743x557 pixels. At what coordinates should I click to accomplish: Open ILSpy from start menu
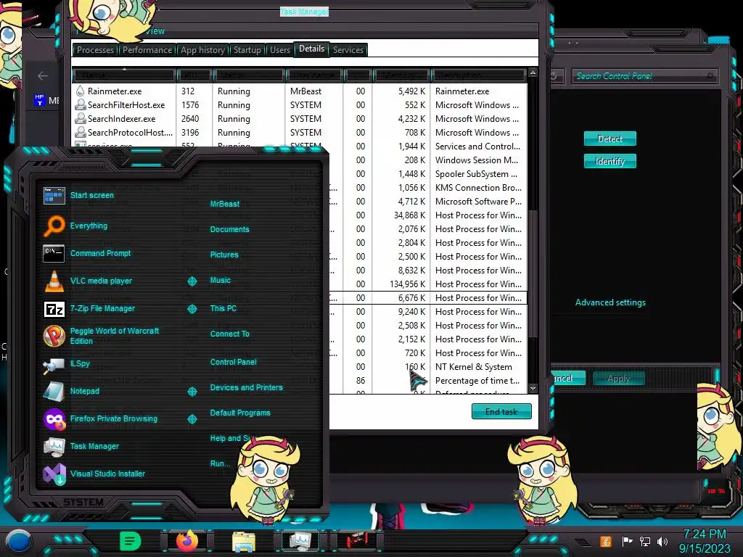click(x=54, y=364)
